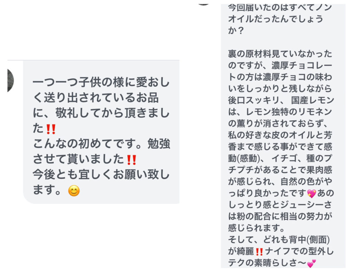Click the sparkling heart emoji after 良かったです
Screen dimensions: 363x272
312,193
